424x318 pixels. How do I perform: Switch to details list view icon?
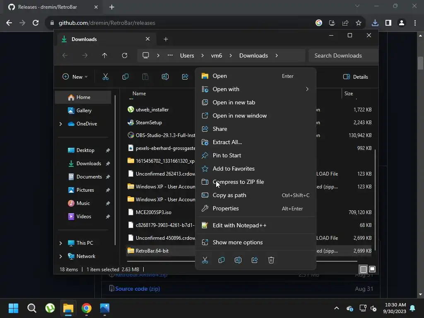pyautogui.click(x=363, y=269)
